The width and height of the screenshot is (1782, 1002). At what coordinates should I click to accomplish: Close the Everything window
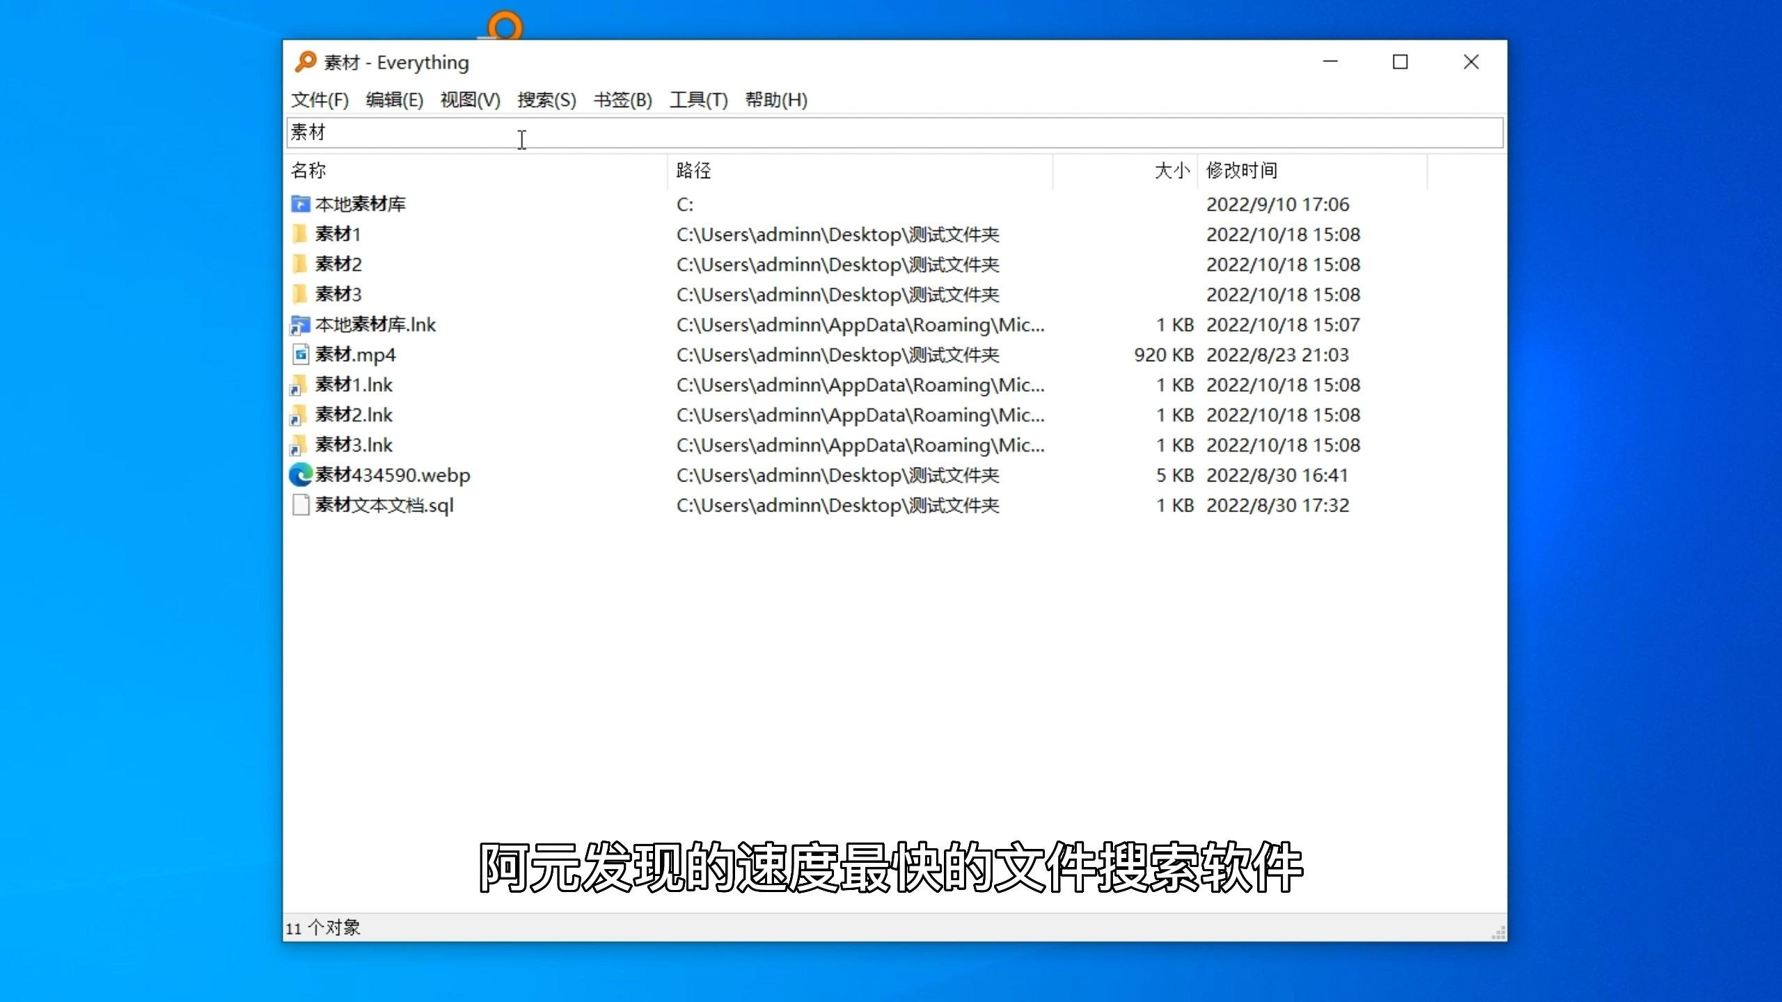[1471, 62]
